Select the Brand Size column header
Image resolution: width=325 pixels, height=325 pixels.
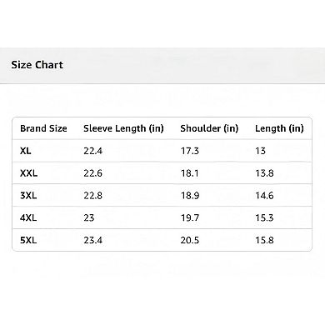[43, 128]
